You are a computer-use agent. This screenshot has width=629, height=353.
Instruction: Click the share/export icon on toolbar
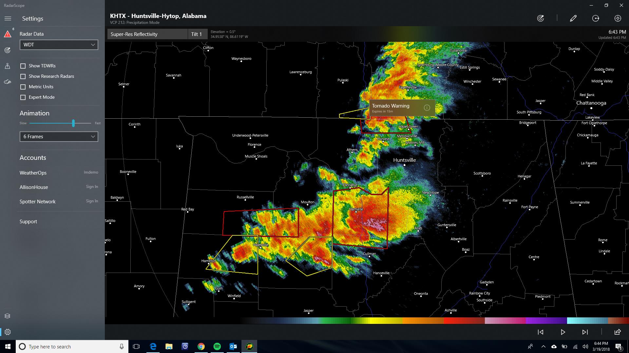618,332
